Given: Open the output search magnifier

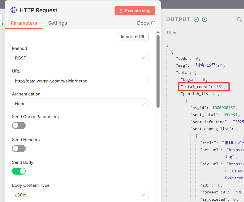Looking at the screenshot, I should point(239,19).
